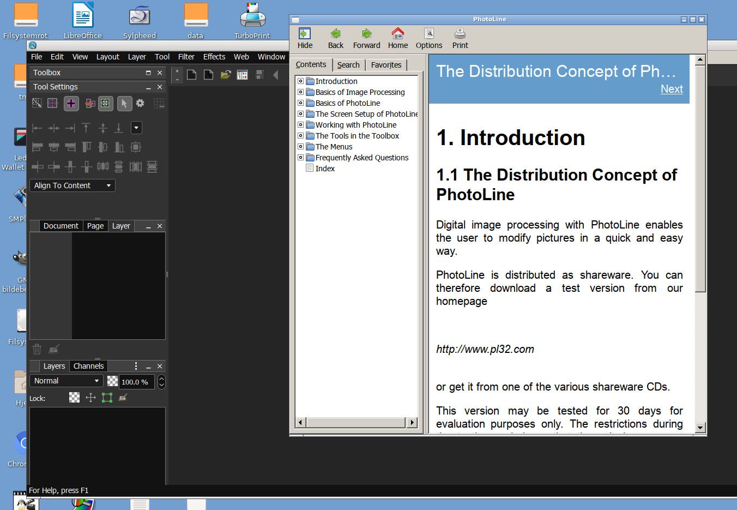Click the align to top arrow icon

pyautogui.click(x=86, y=128)
